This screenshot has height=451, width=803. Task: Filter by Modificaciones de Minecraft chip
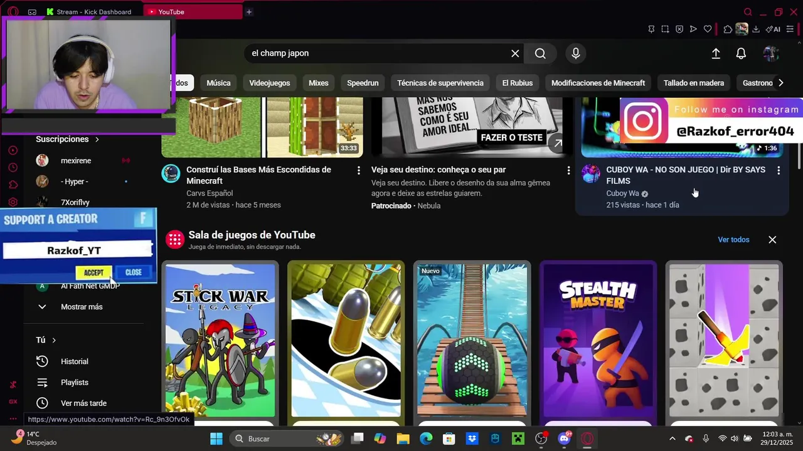598,83
